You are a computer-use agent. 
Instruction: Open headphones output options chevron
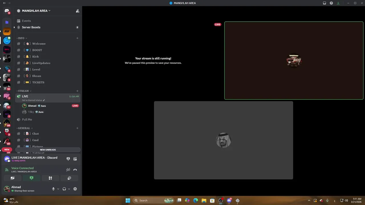pyautogui.click(x=69, y=189)
